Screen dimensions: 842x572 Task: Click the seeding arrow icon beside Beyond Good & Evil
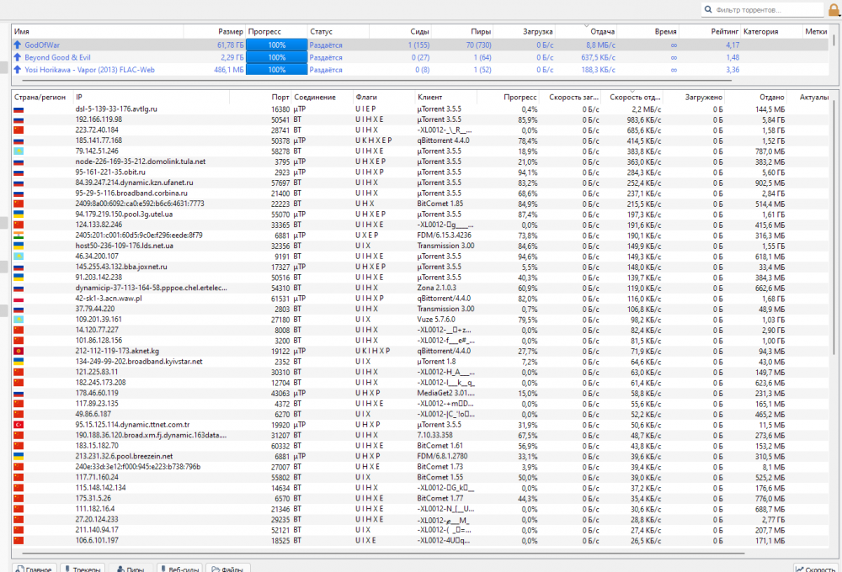tap(17, 57)
